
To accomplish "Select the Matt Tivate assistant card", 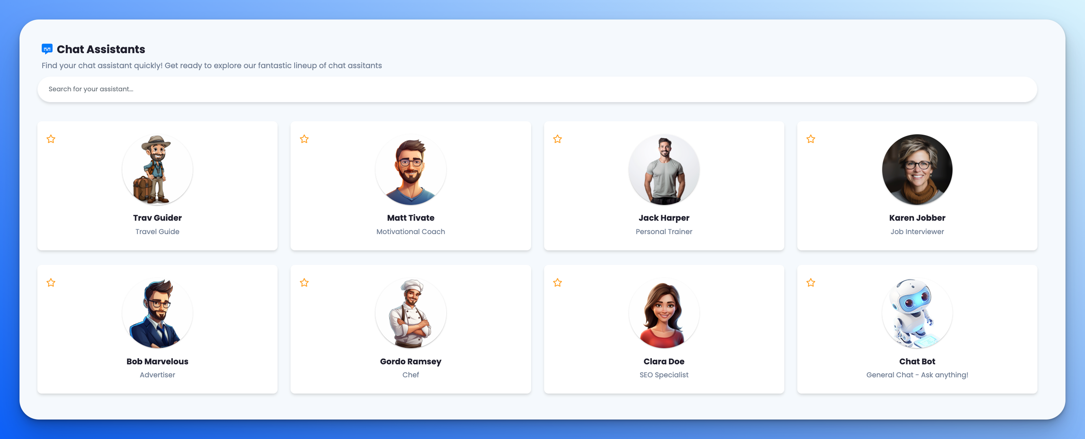I will coord(410,187).
